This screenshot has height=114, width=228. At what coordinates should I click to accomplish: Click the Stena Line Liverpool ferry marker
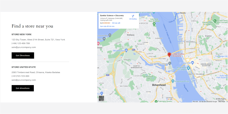pos(170,63)
